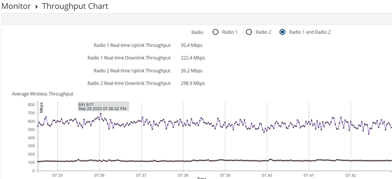Click the 07:42 time axis label
Image resolution: width=392 pixels, height=179 pixels.
[x=351, y=175]
